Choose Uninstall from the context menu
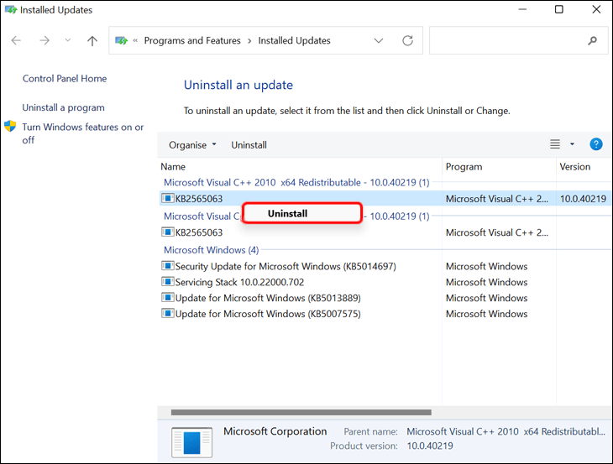 pyautogui.click(x=301, y=213)
